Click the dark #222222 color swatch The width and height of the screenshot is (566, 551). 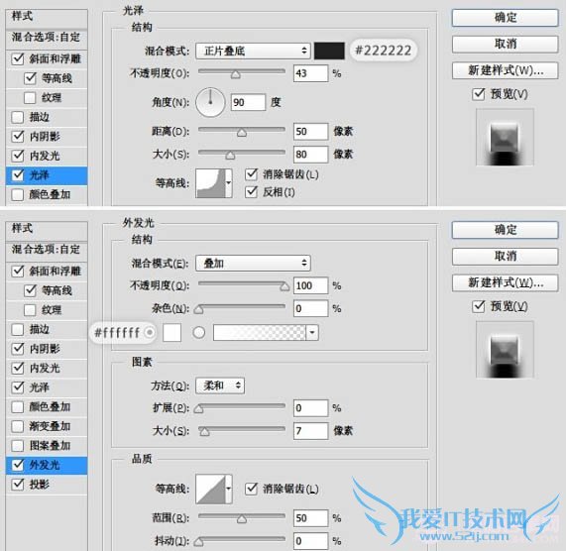[329, 51]
